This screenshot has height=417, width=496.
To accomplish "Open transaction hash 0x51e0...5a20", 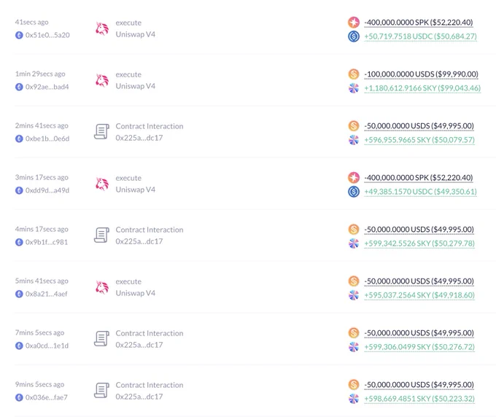I will coord(47,35).
